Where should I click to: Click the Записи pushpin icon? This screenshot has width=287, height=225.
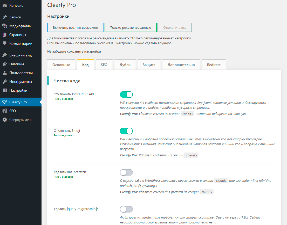click(5, 17)
